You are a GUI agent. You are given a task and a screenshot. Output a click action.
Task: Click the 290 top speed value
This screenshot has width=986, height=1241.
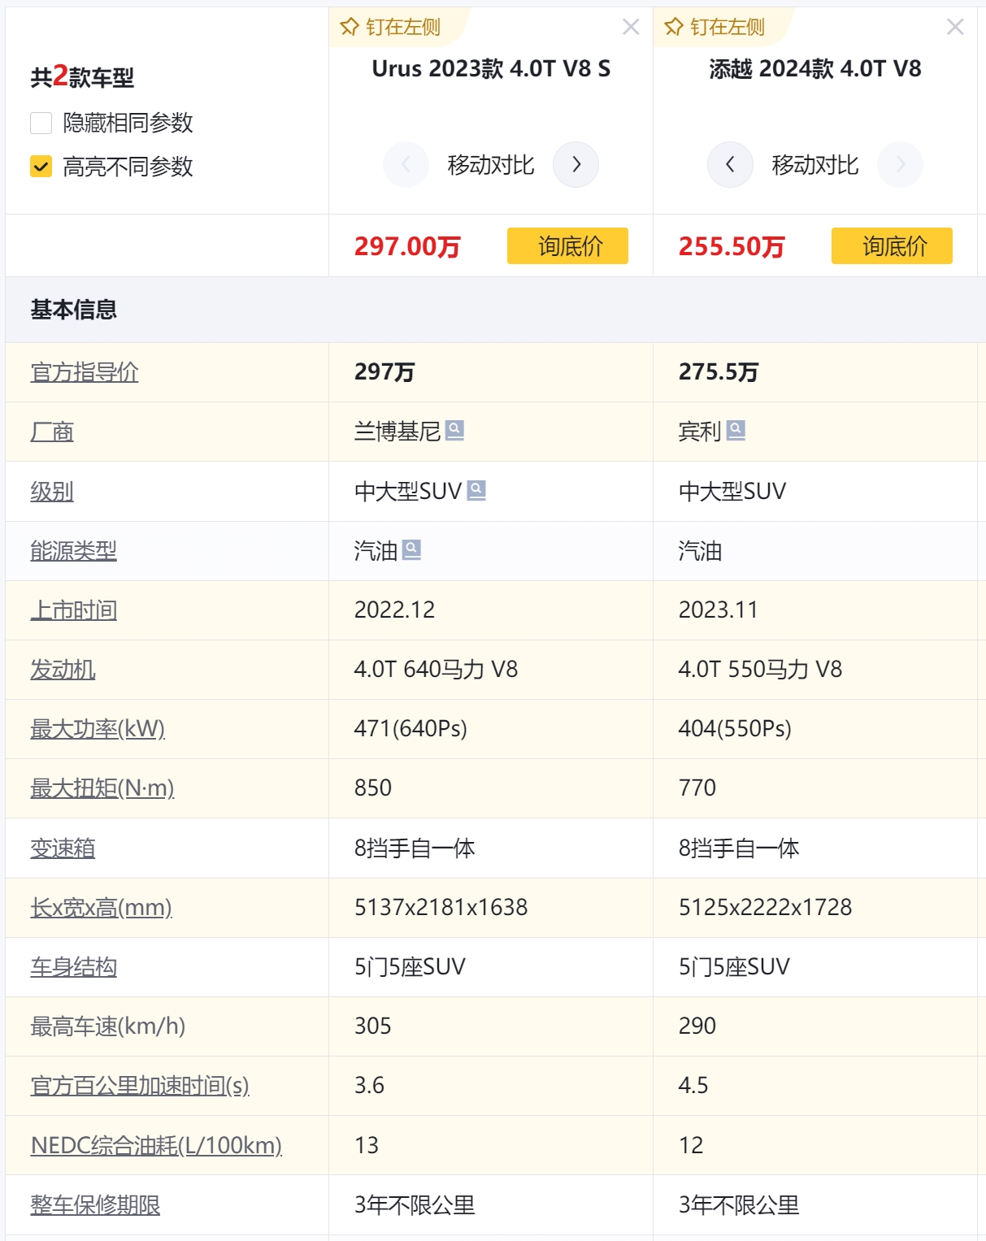pyautogui.click(x=697, y=1026)
